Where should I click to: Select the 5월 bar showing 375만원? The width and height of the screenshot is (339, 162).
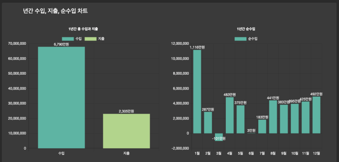coord(240,119)
